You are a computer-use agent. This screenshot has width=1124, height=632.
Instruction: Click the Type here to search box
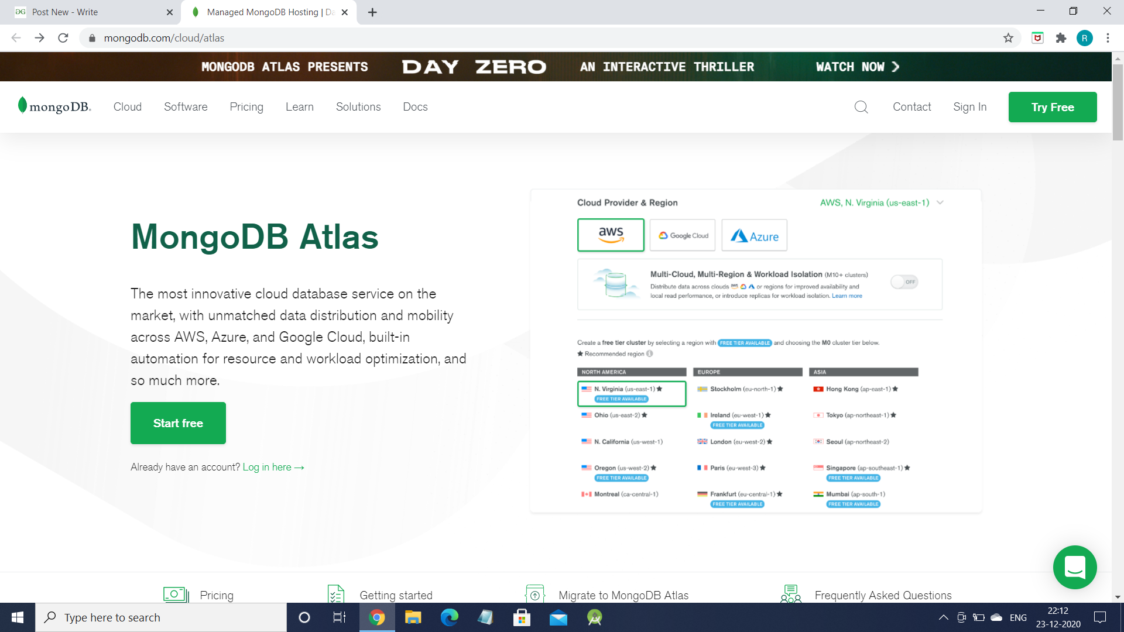point(161,617)
